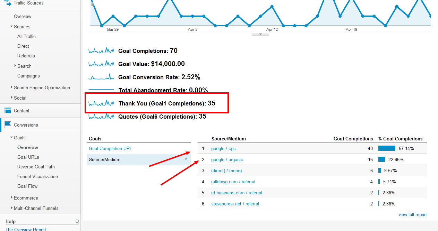Screen dimensions: 438x231
Task: Collapse the Sources tree arrow
Action: [x=12, y=27]
